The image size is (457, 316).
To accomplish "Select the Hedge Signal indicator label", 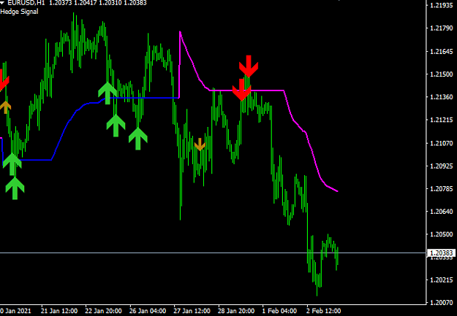I will coord(19,12).
